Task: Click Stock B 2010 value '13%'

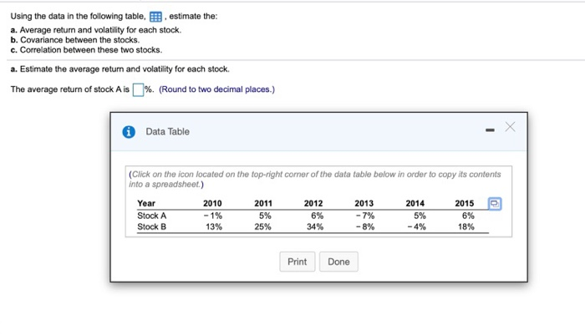Action: pos(214,227)
